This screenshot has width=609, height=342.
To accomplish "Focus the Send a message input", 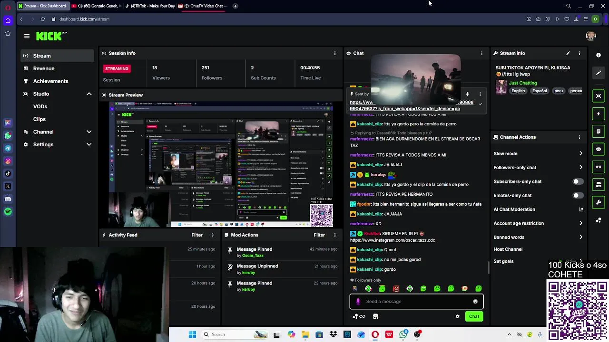I will click(416, 301).
